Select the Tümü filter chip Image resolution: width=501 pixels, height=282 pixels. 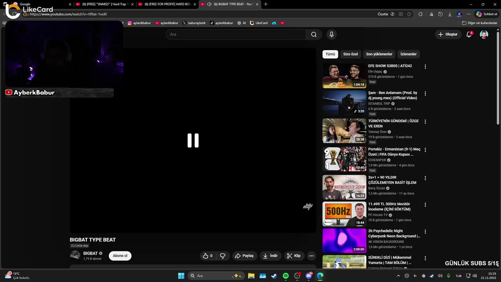(x=330, y=54)
